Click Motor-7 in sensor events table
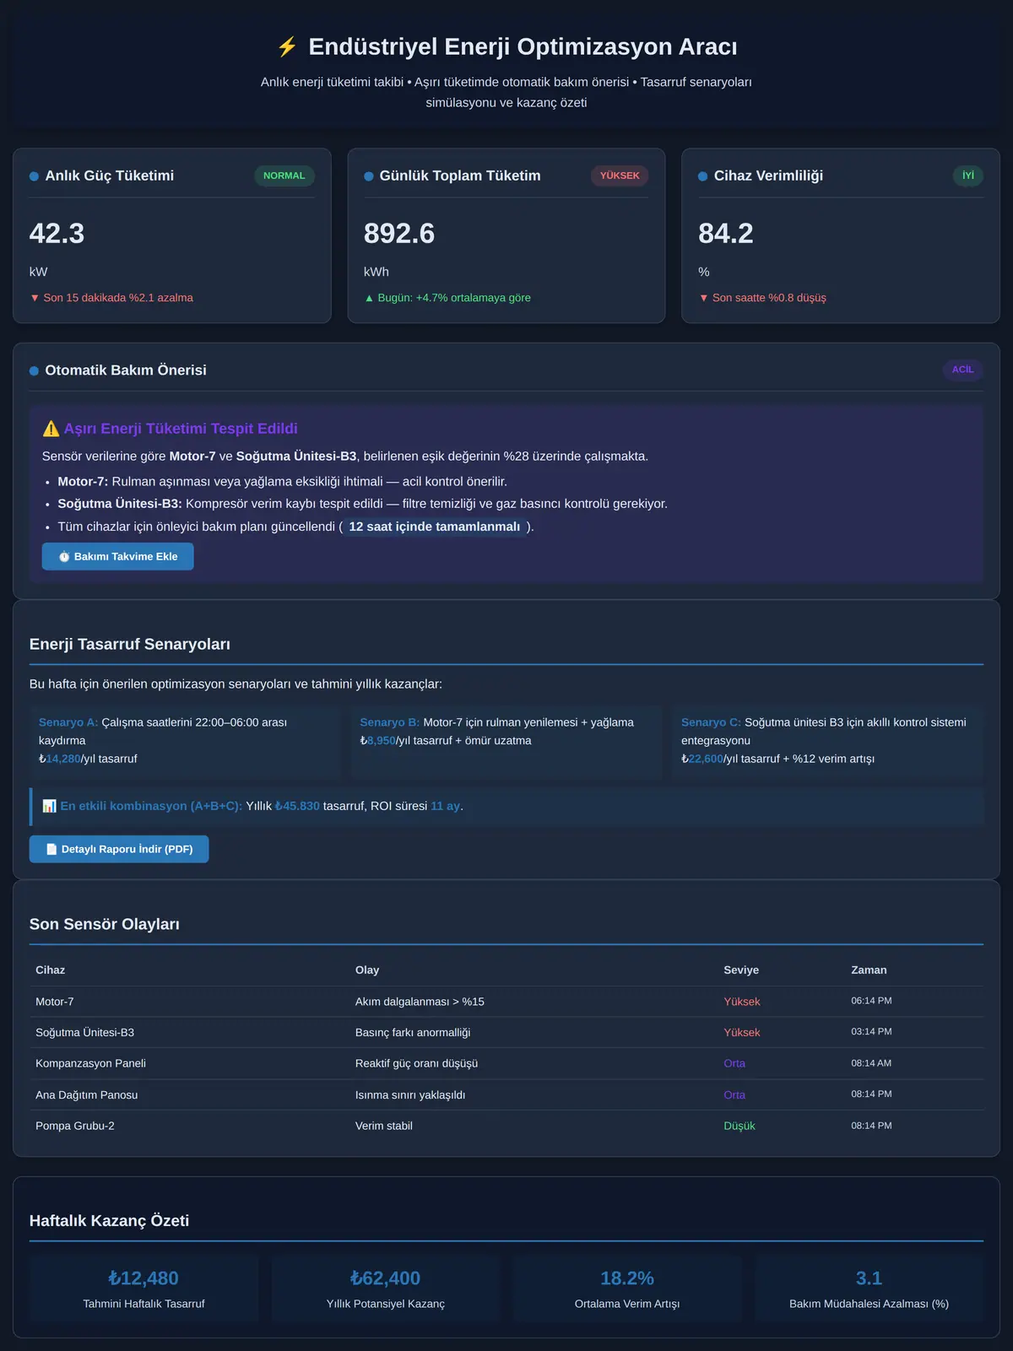The height and width of the screenshot is (1351, 1013). [x=55, y=1002]
